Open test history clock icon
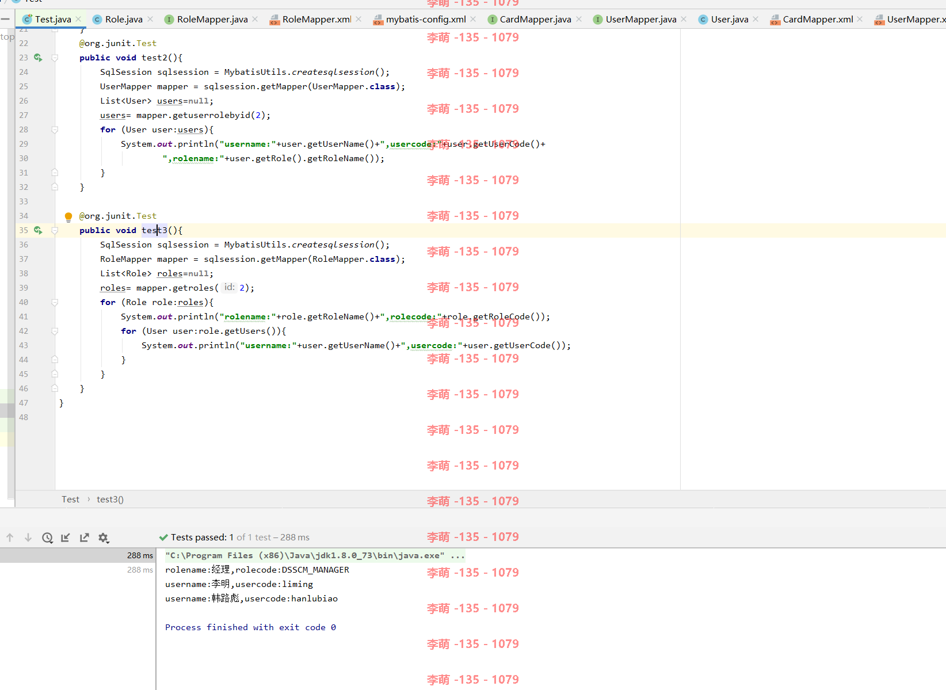The image size is (946, 690). click(x=47, y=537)
